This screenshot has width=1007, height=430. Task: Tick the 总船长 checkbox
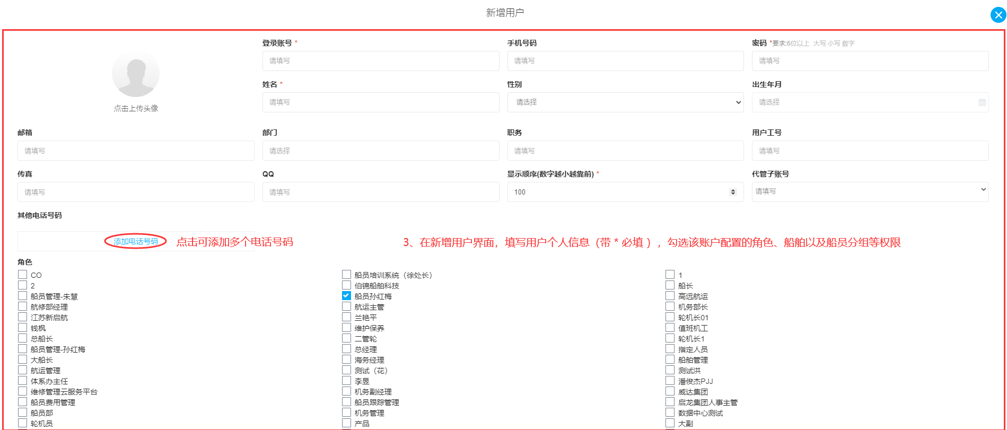coord(22,338)
